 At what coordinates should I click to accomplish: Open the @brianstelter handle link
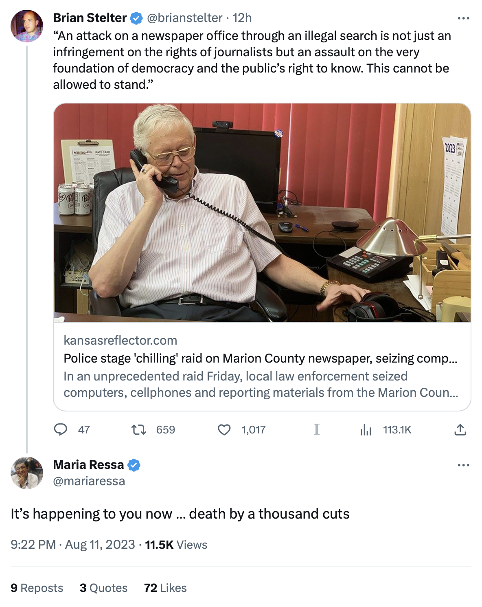[184, 18]
